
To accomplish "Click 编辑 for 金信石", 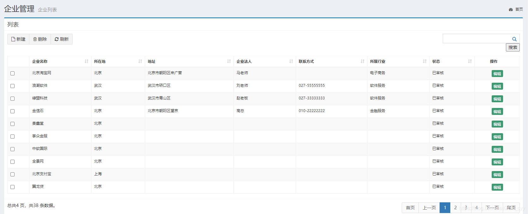I will coord(497,111).
